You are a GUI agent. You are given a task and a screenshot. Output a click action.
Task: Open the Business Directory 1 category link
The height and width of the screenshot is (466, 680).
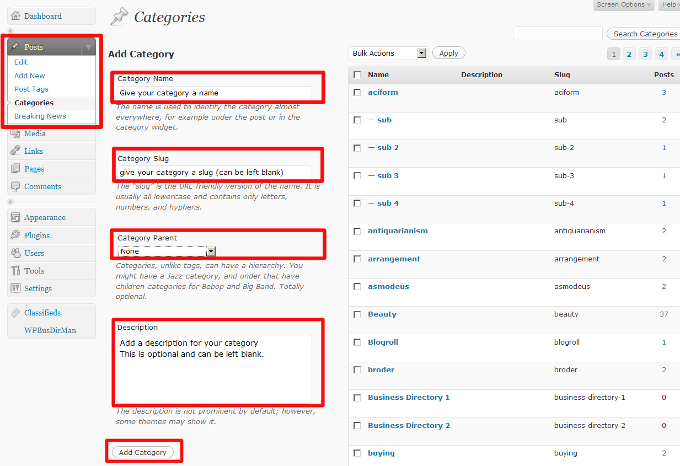408,397
